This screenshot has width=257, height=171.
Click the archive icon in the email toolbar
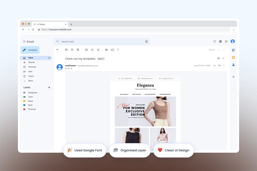click(x=66, y=50)
